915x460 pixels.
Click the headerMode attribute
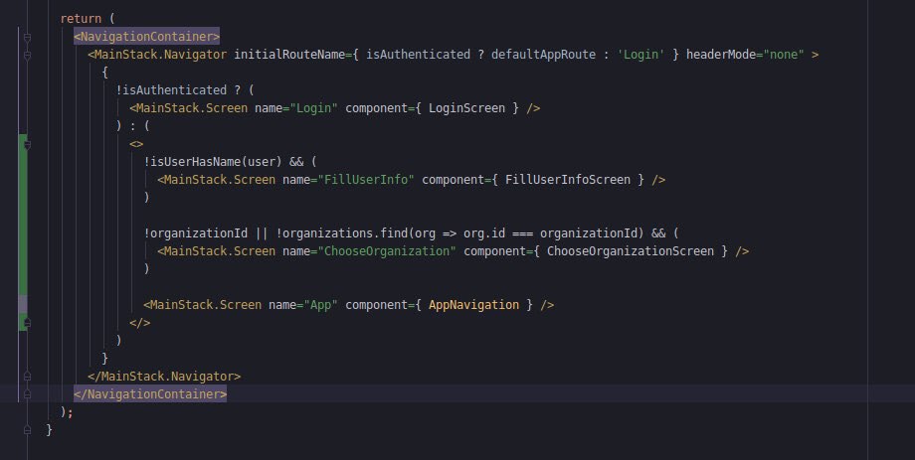click(721, 55)
